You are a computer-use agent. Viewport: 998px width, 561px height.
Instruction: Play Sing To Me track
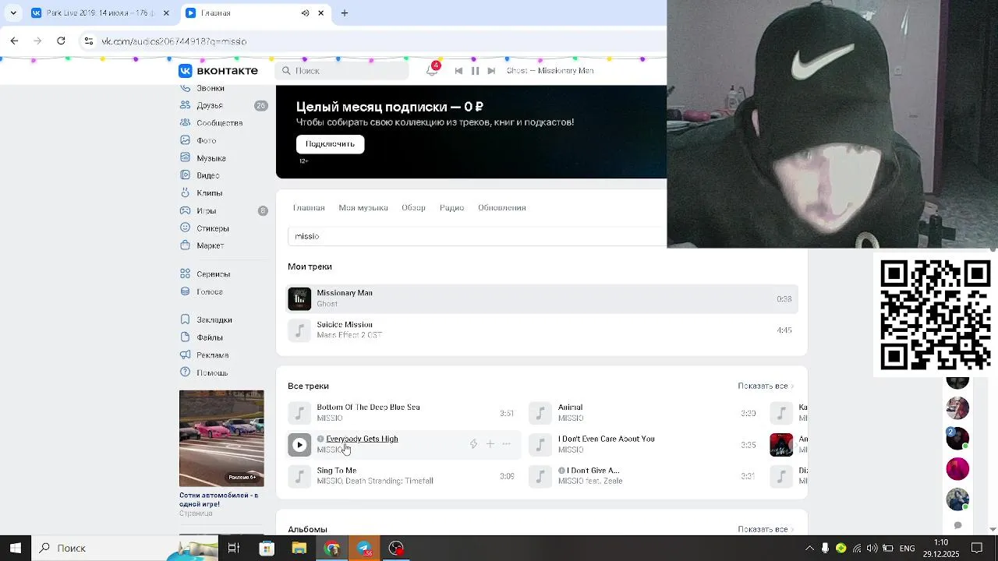point(299,476)
